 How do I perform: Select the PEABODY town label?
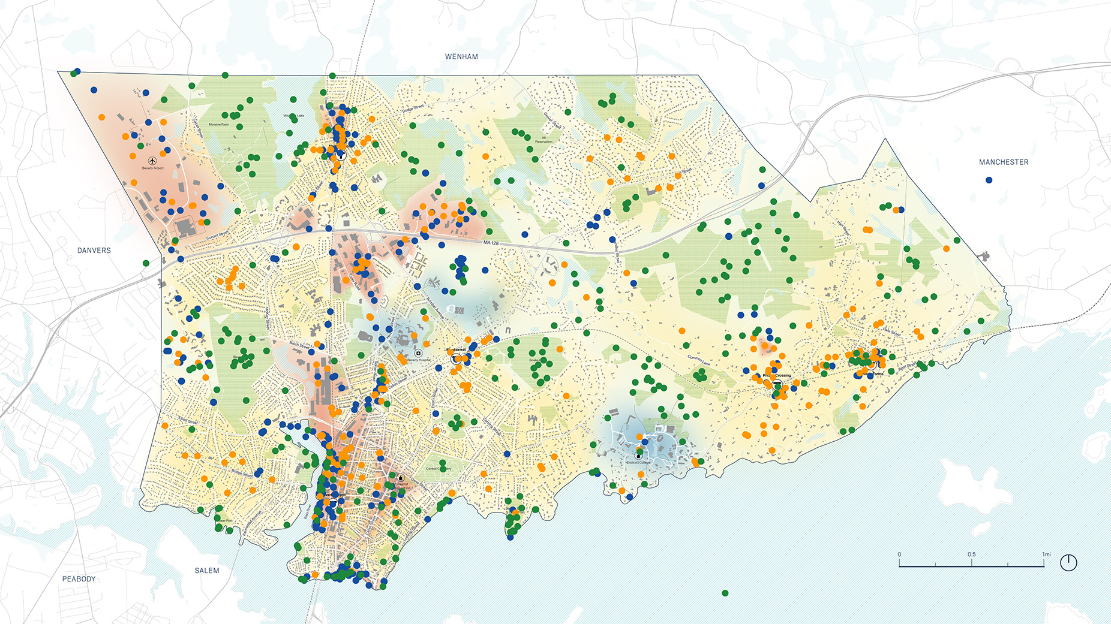click(x=79, y=579)
